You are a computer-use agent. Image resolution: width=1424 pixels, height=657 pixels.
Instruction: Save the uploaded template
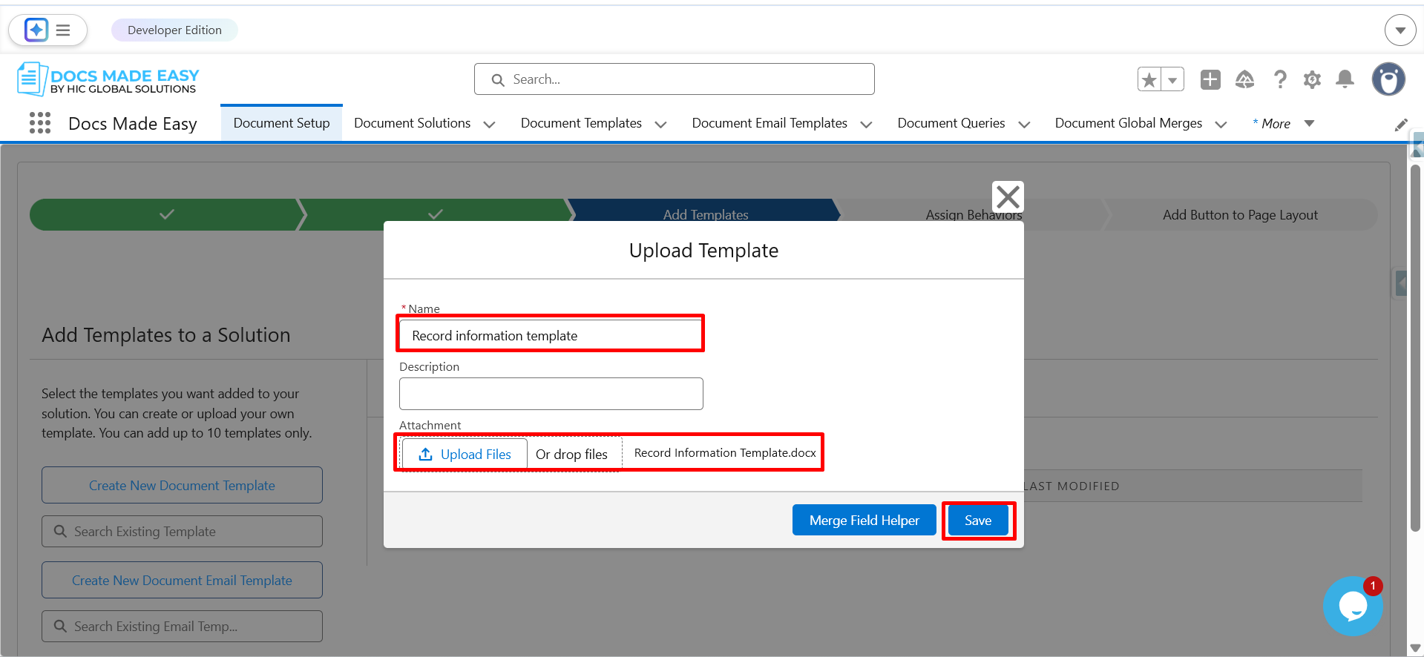pyautogui.click(x=978, y=521)
